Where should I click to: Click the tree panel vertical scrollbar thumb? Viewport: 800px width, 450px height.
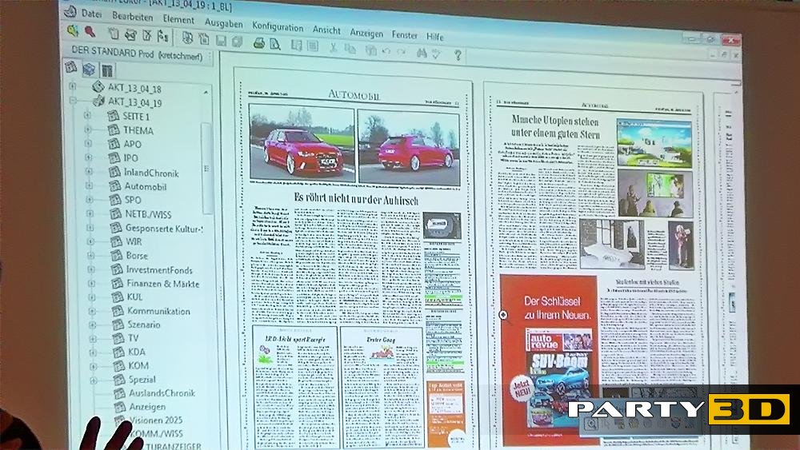[206, 168]
